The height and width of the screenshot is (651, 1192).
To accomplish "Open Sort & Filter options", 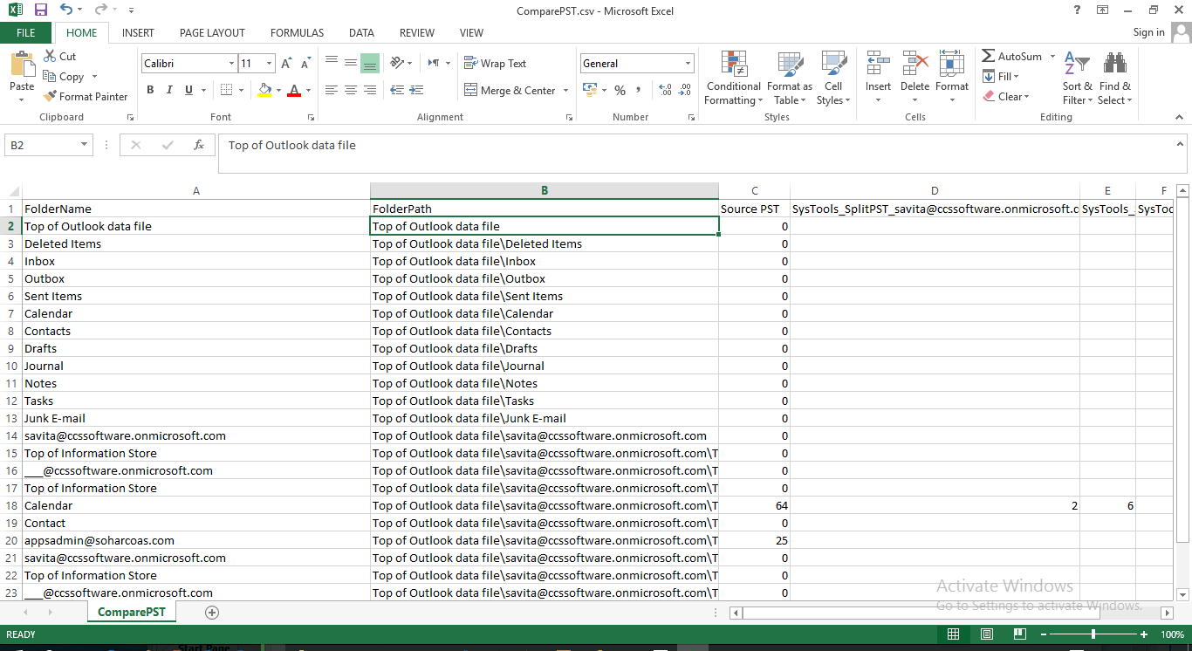I will 1077,79.
